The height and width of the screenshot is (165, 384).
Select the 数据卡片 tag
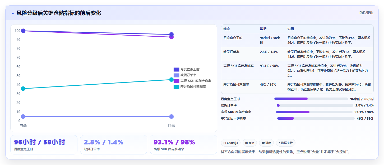[x=285, y=143]
